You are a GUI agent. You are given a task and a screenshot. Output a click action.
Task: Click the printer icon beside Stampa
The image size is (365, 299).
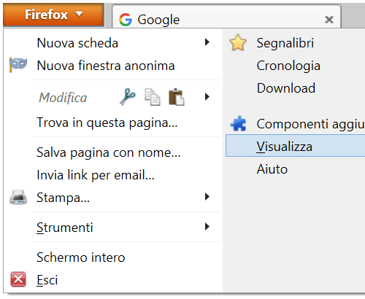[18, 197]
